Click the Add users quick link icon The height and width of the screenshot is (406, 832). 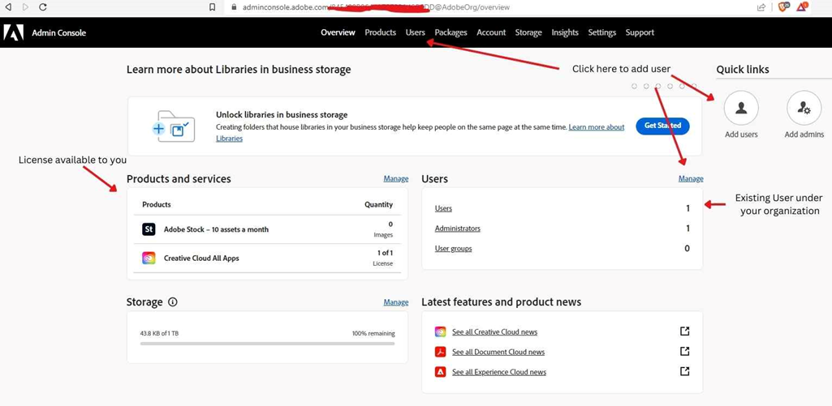pos(741,108)
